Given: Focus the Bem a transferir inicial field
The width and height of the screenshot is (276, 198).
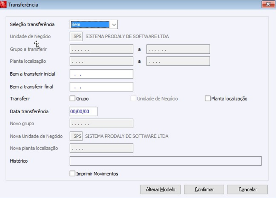Looking at the screenshot, I should tap(101, 74).
